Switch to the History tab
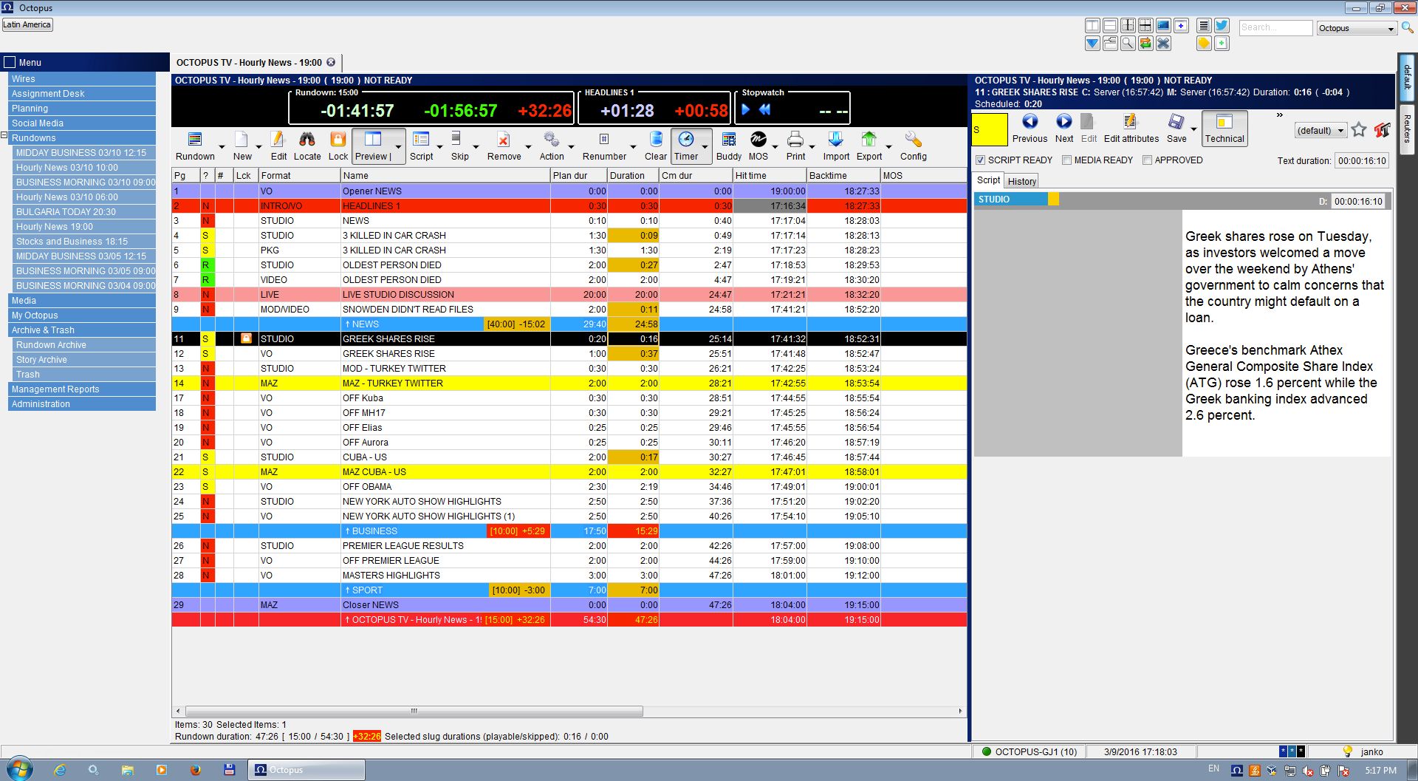This screenshot has height=781, width=1418. 1021,182
